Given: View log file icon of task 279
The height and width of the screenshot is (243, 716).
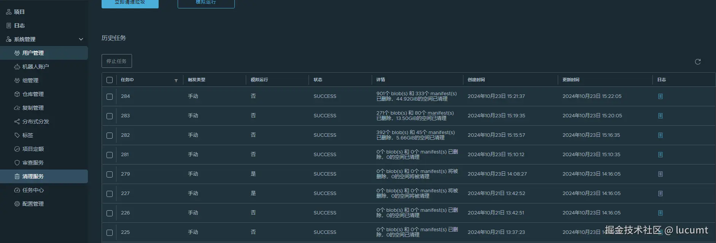Looking at the screenshot, I should (x=660, y=174).
